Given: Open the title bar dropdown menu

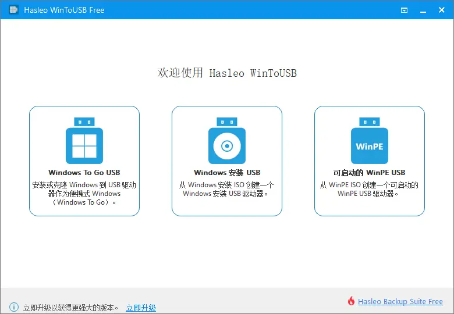Looking at the screenshot, I should (x=405, y=10).
